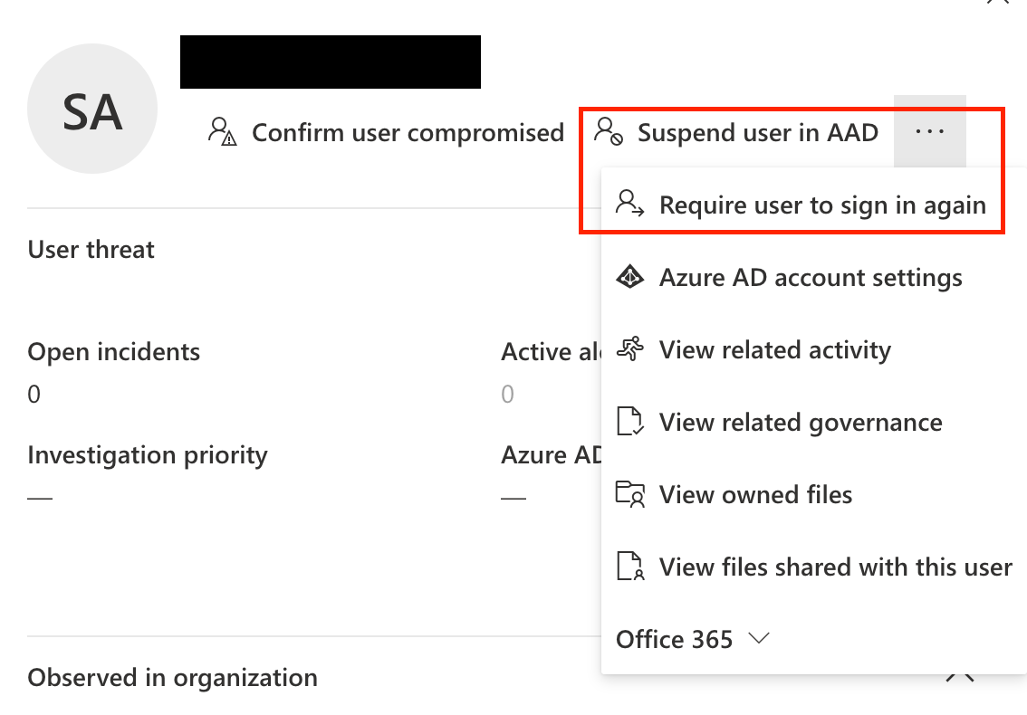Select "View owned files" from the menu
Image resolution: width=1027 pixels, height=715 pixels.
click(756, 494)
